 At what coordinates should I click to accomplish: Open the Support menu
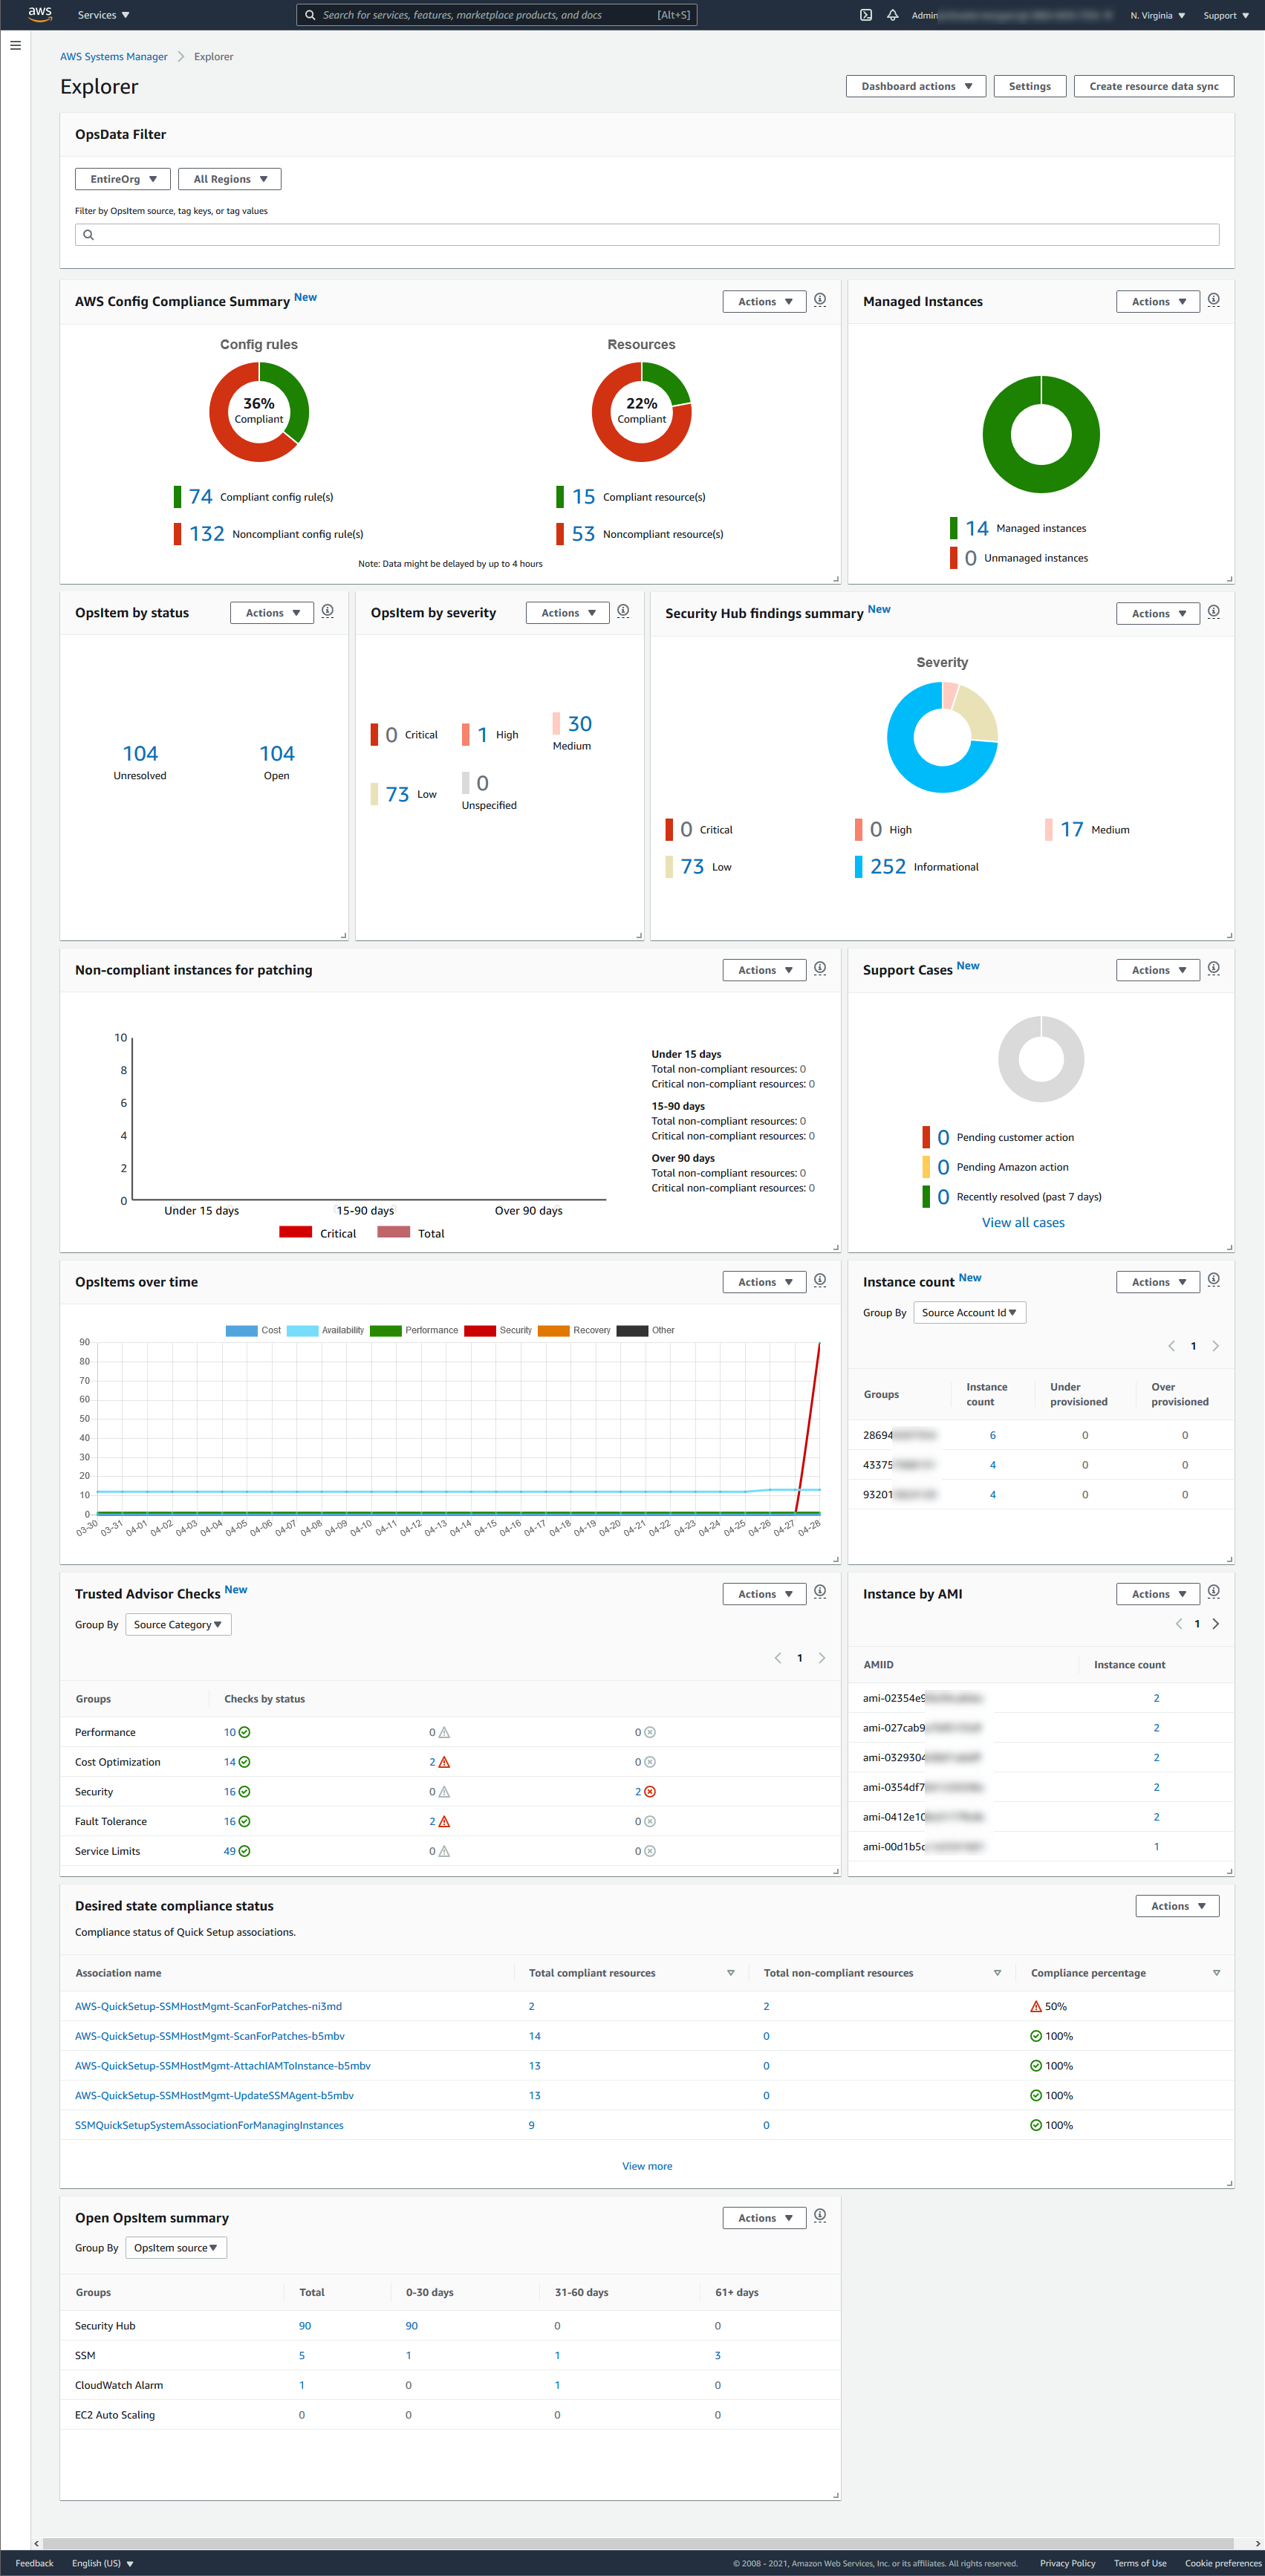(1226, 15)
